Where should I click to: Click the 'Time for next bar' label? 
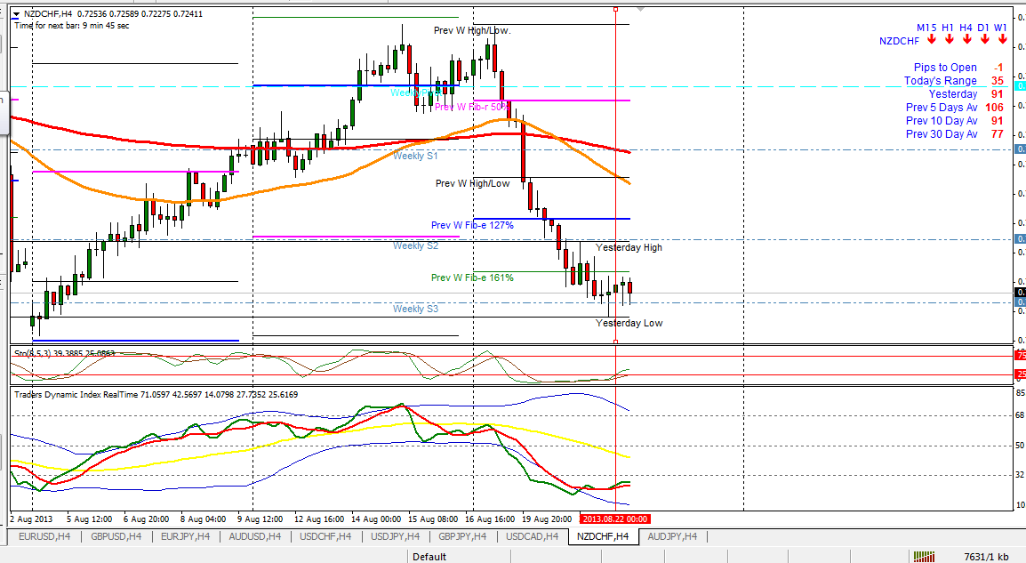click(x=72, y=26)
